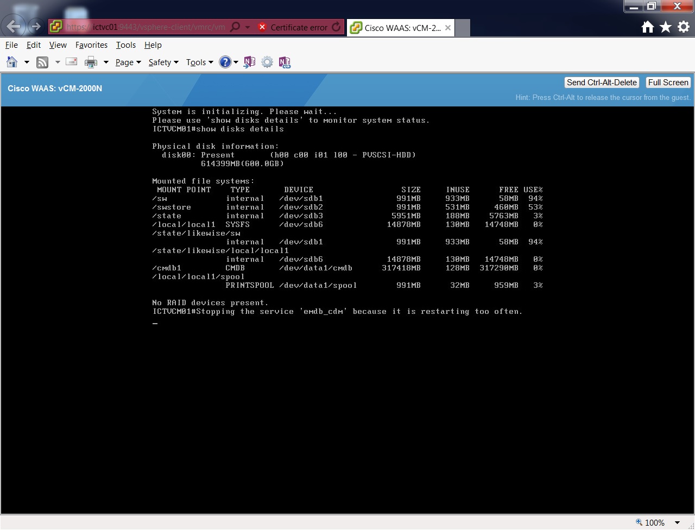Viewport: 695px width, 530px height.
Task: Click the Read mail envelope icon
Action: 72,62
